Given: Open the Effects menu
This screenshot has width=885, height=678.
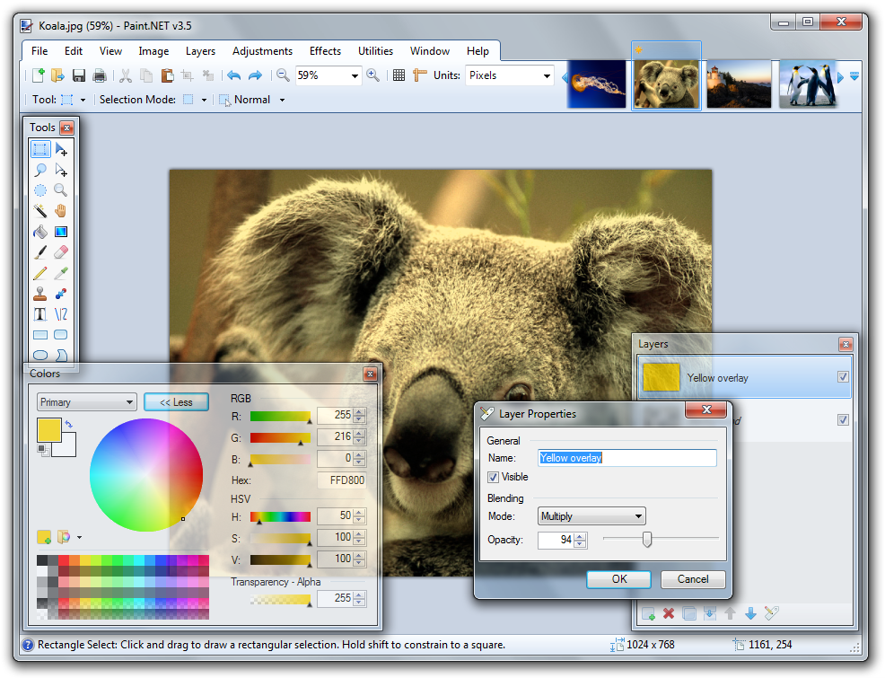Looking at the screenshot, I should 325,51.
